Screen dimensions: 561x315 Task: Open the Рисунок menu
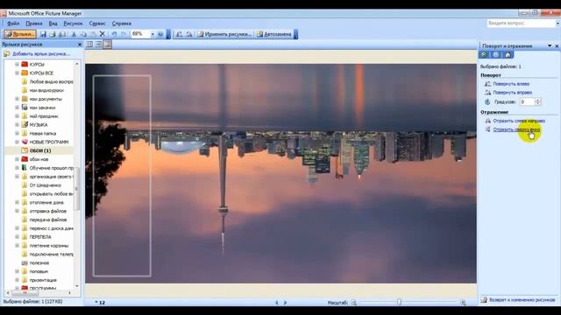tap(73, 24)
